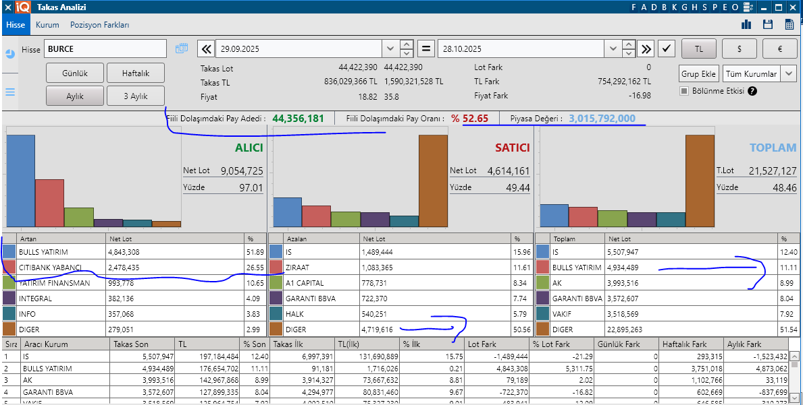Expand the Tüm Kurumlar dropdown
Screen dimensions: 803x405
coord(789,73)
